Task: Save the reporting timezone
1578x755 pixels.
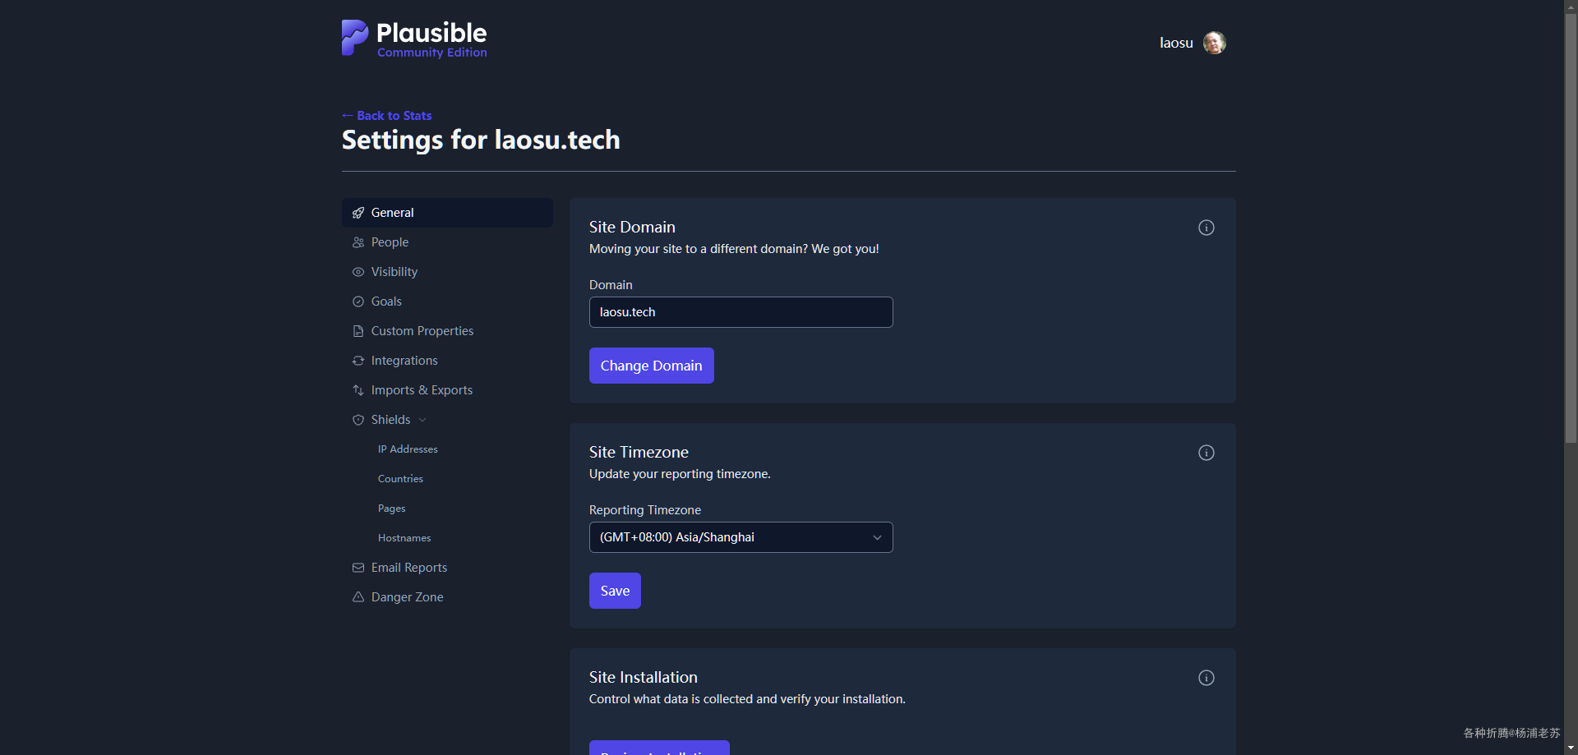Action: 615,591
